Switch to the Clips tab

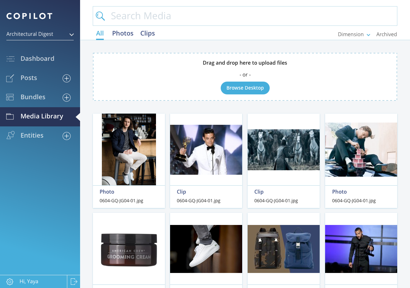148,34
